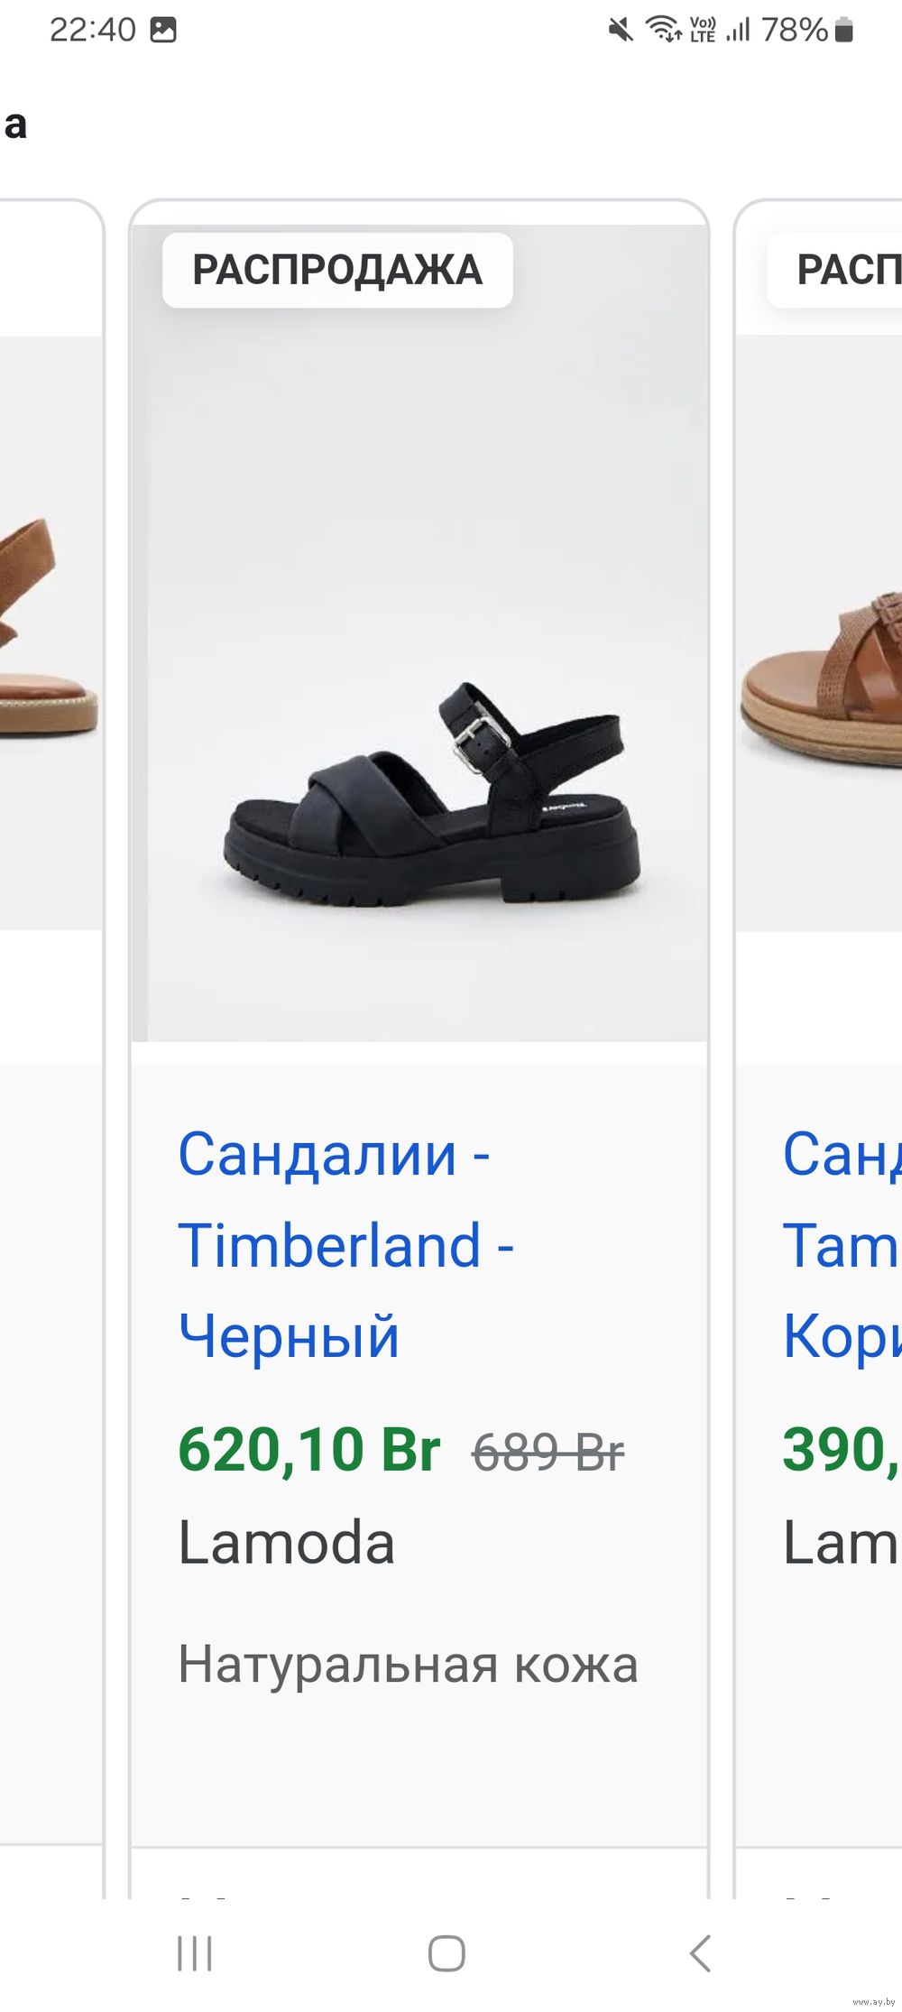Image resolution: width=902 pixels, height=2012 pixels.
Task: Tap the 620,10 Br sale price
Action: tap(309, 1449)
